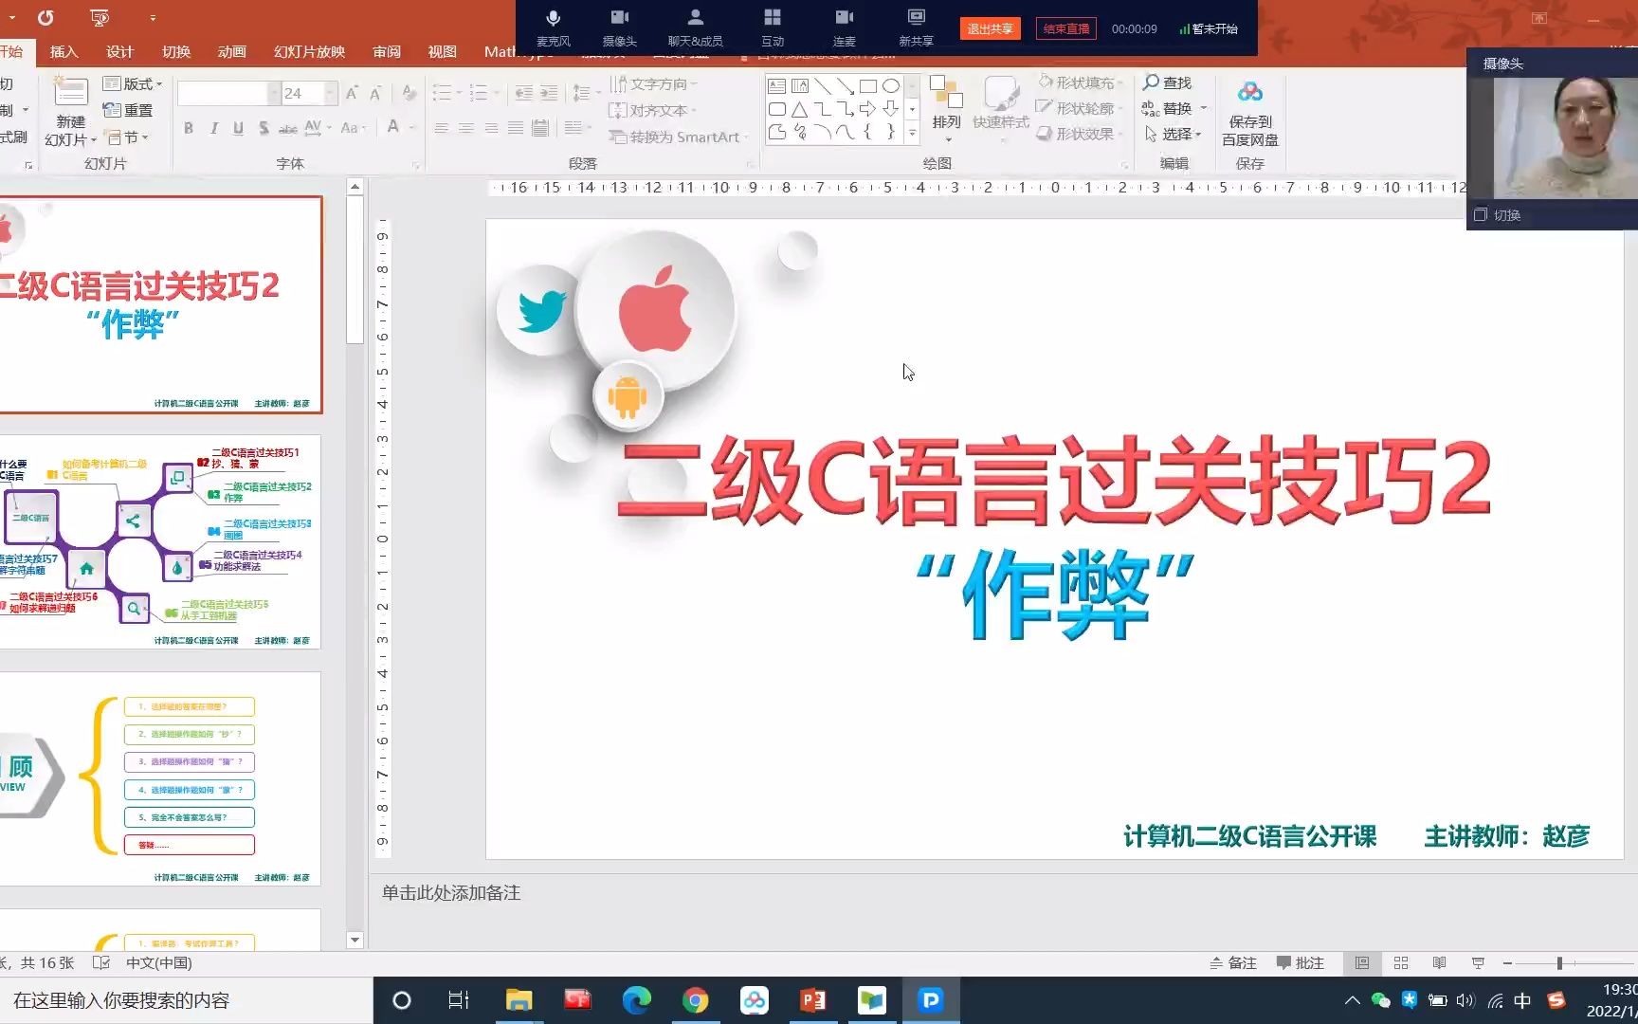Toggle italic formatting button
This screenshot has width=1638, height=1024.
click(213, 128)
